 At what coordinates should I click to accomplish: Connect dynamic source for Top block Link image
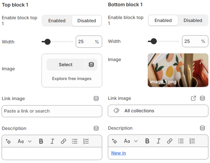(x=96, y=98)
